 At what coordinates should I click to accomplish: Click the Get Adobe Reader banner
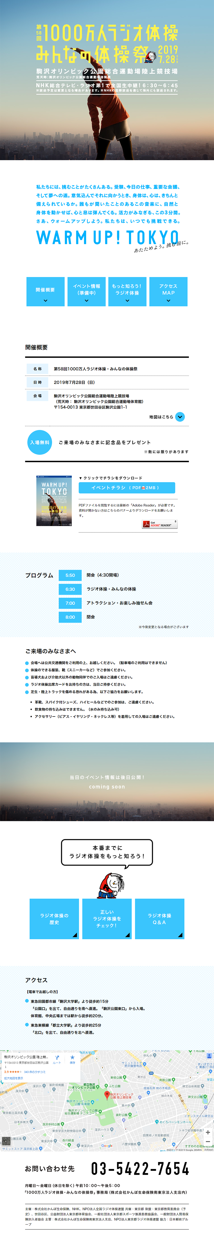point(160,524)
